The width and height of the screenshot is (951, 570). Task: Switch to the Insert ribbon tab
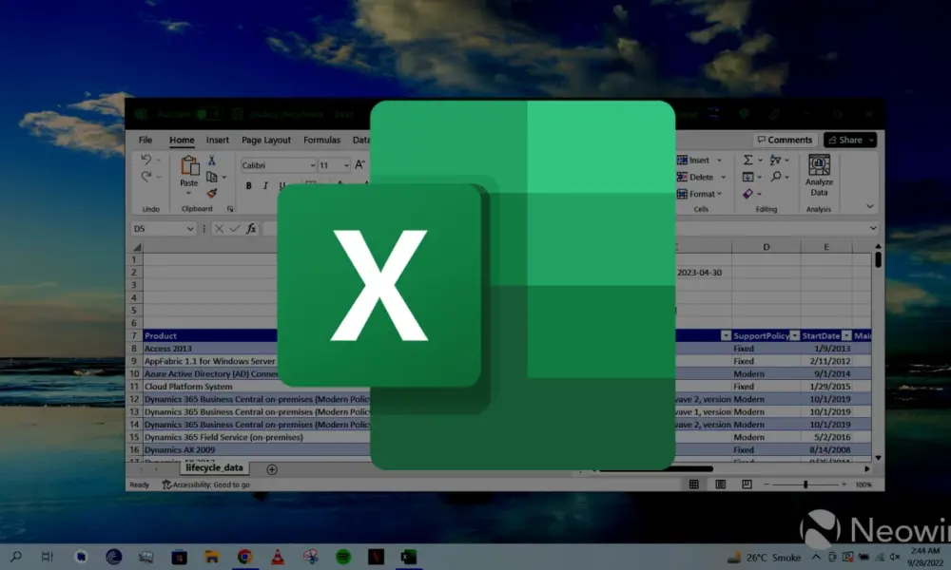218,141
